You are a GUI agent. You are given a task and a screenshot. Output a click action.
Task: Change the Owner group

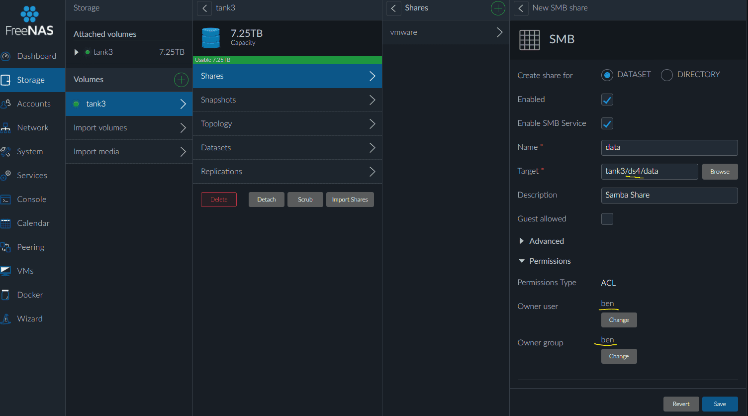(x=619, y=356)
